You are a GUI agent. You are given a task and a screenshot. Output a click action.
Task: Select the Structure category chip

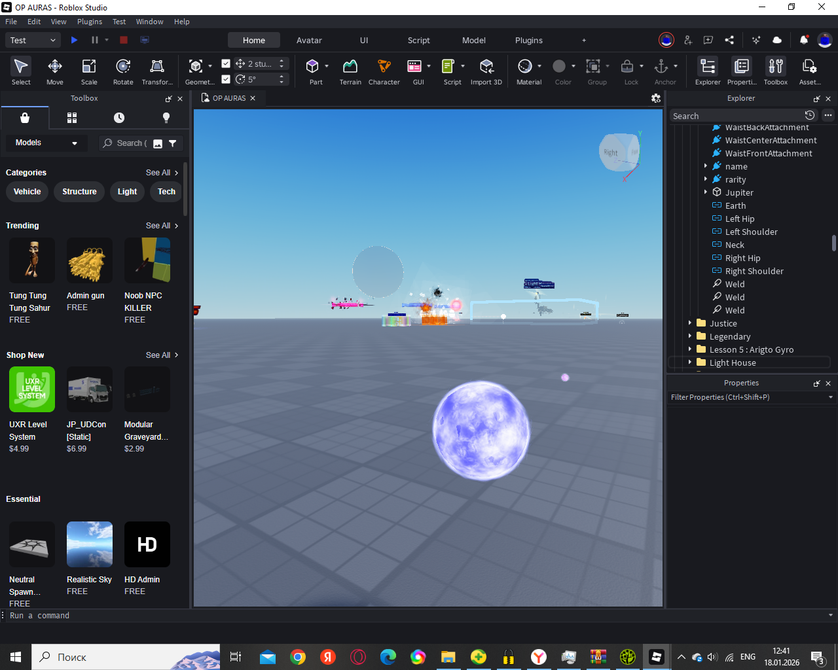point(79,192)
